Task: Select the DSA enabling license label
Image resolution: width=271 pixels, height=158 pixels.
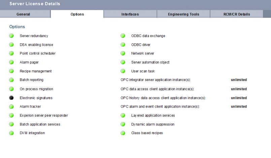Action: pyautogui.click(x=36, y=45)
